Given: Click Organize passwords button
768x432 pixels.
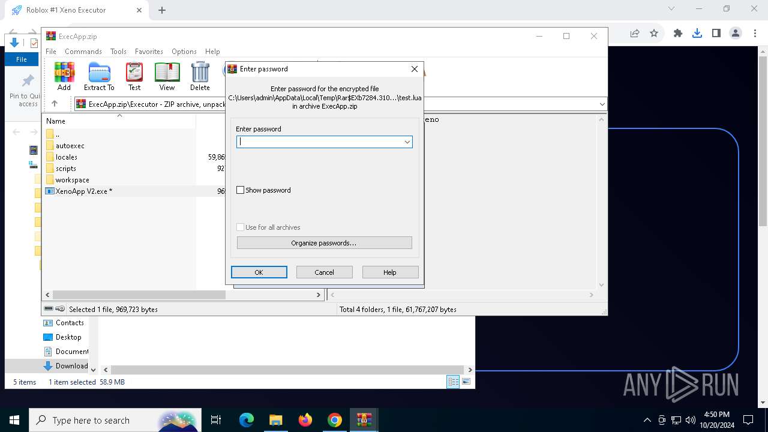Looking at the screenshot, I should [x=325, y=243].
